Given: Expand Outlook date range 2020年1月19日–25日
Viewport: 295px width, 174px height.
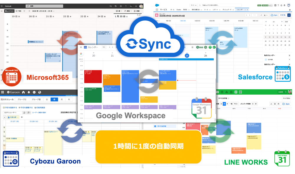Looking at the screenshot, I should tap(43, 11).
